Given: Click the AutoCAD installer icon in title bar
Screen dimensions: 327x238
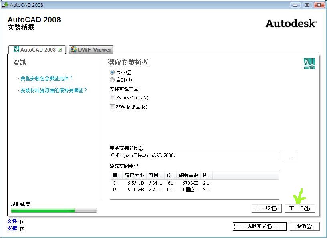Looking at the screenshot, I should pos(5,5).
